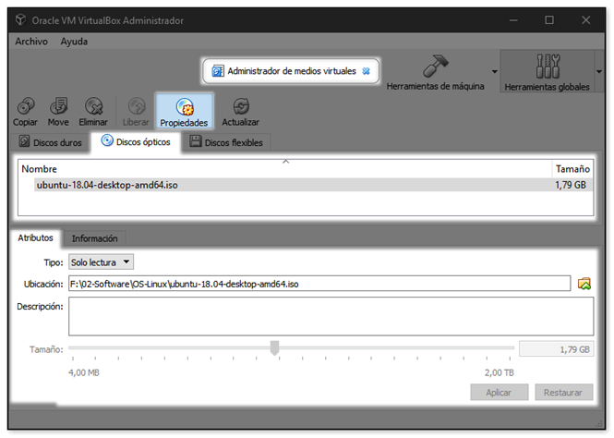Switch to the Información tab
Image resolution: width=614 pixels, height=438 pixels.
pos(94,238)
